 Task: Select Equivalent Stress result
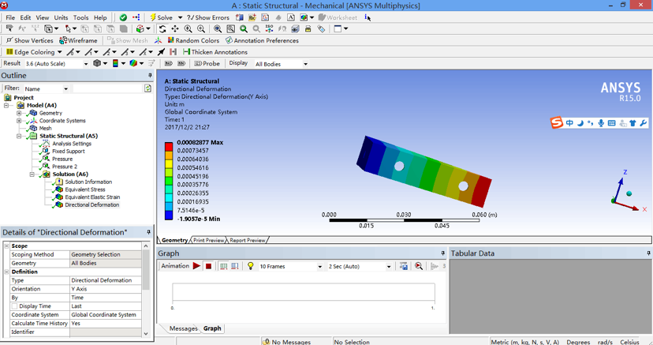[85, 189]
